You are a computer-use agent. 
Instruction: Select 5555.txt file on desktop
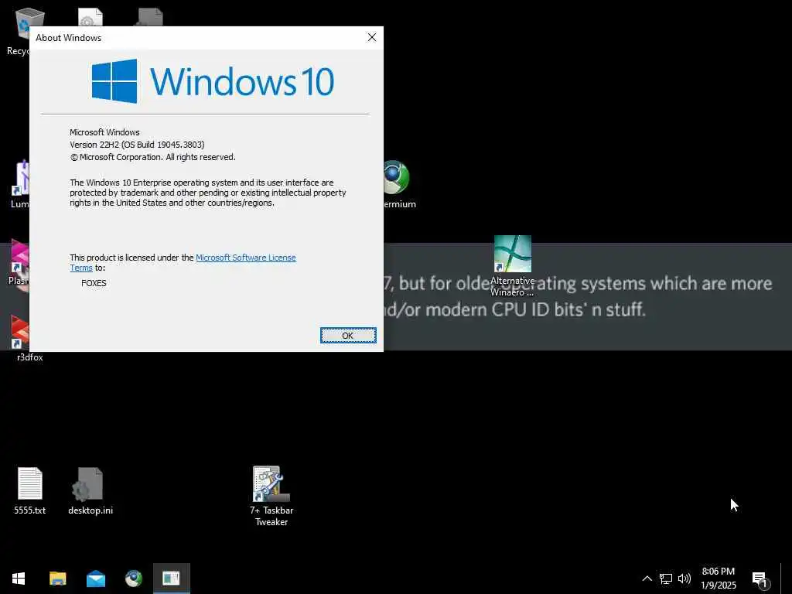pos(30,490)
